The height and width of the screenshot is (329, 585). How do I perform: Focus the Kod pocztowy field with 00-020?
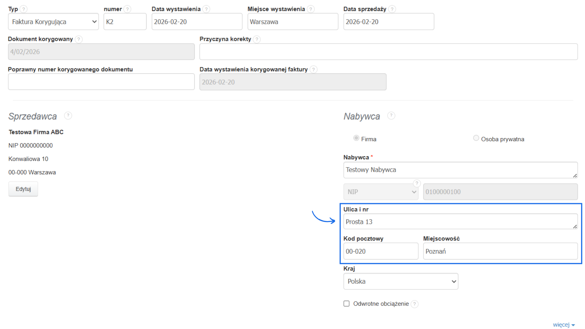click(381, 251)
